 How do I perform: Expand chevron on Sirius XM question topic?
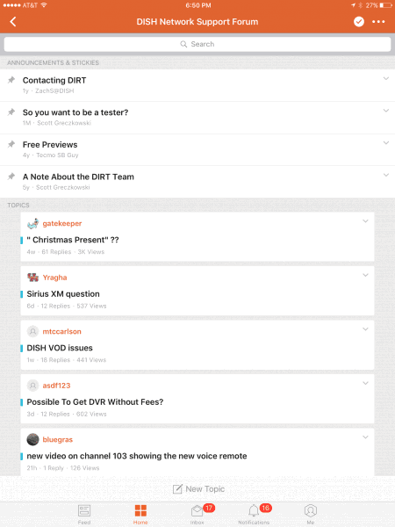tap(365, 275)
